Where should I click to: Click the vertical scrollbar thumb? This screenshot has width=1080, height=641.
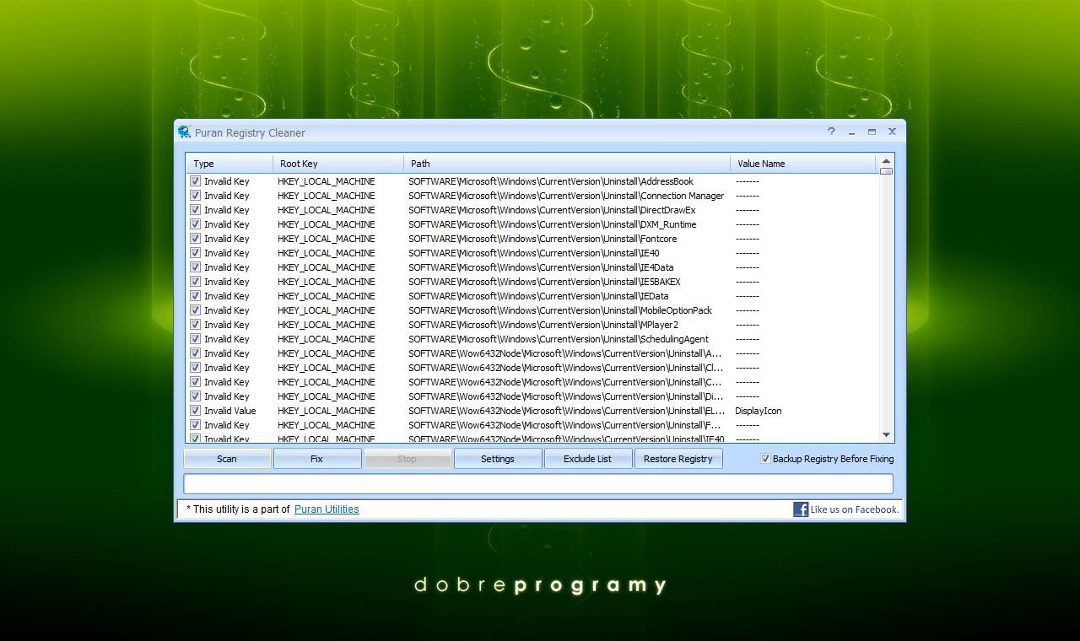[x=886, y=171]
